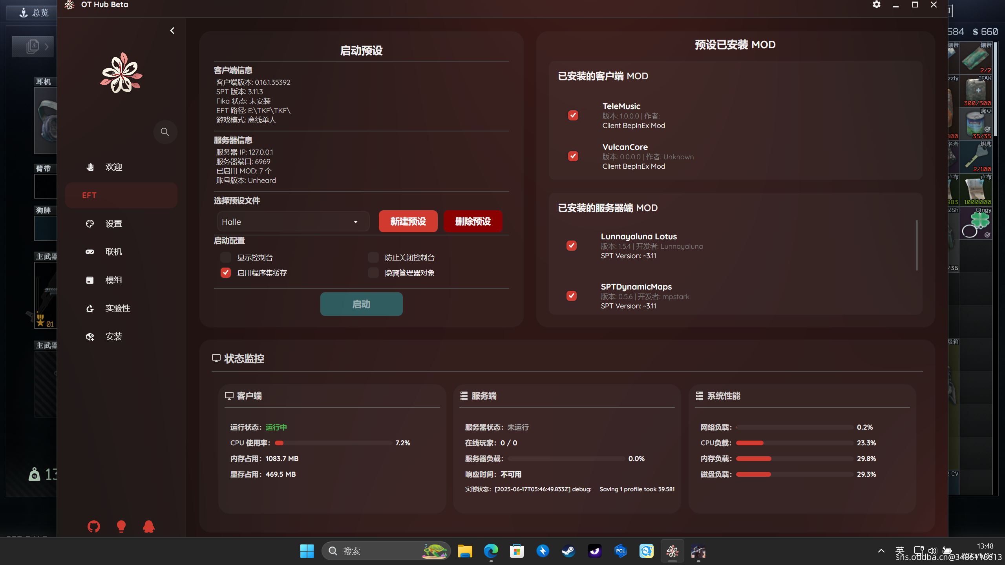Image resolution: width=1005 pixels, height=565 pixels.
Task: Disable the 启用程序集缓存 checkbox
Action: (x=225, y=273)
